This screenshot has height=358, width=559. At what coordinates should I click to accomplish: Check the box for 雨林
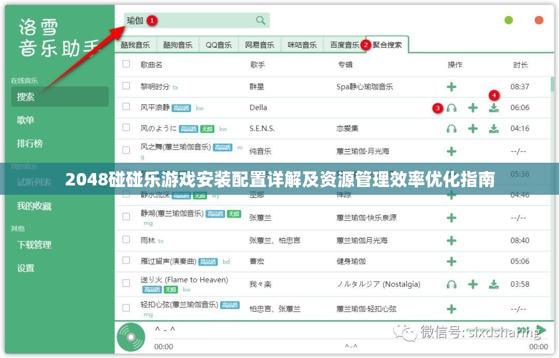(x=126, y=240)
